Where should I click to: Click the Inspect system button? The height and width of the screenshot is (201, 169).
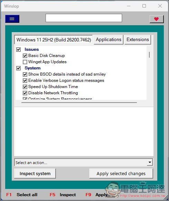click(35, 174)
